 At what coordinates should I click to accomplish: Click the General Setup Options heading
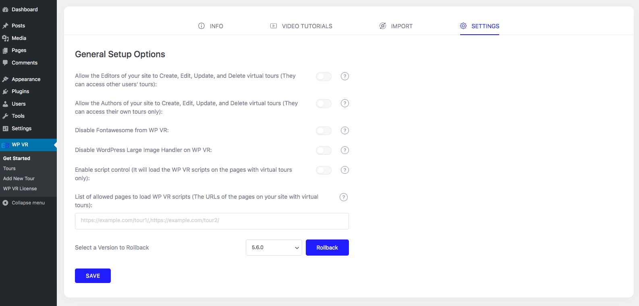pyautogui.click(x=120, y=54)
